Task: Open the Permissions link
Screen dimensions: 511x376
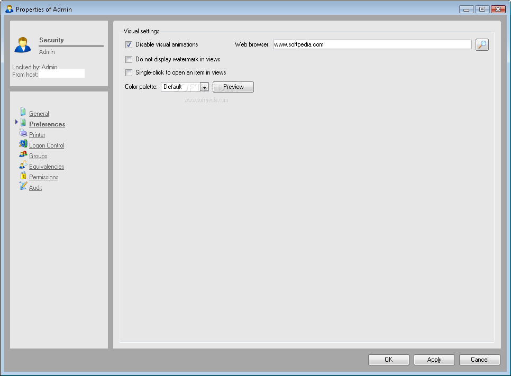Action: coord(44,177)
